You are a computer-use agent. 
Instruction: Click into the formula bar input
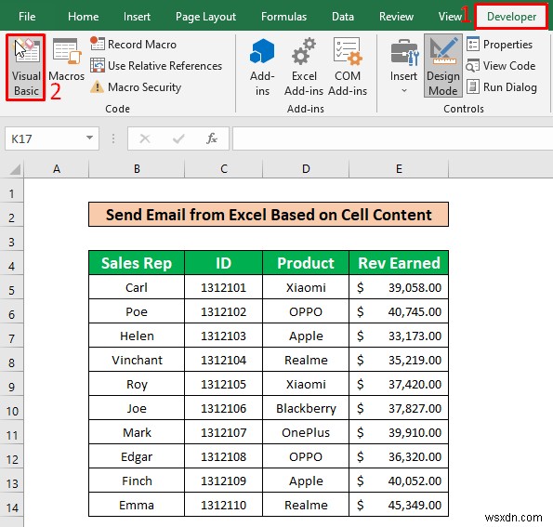point(392,138)
